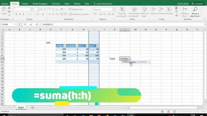Open Ordenar y filtrar

pos(185,12)
